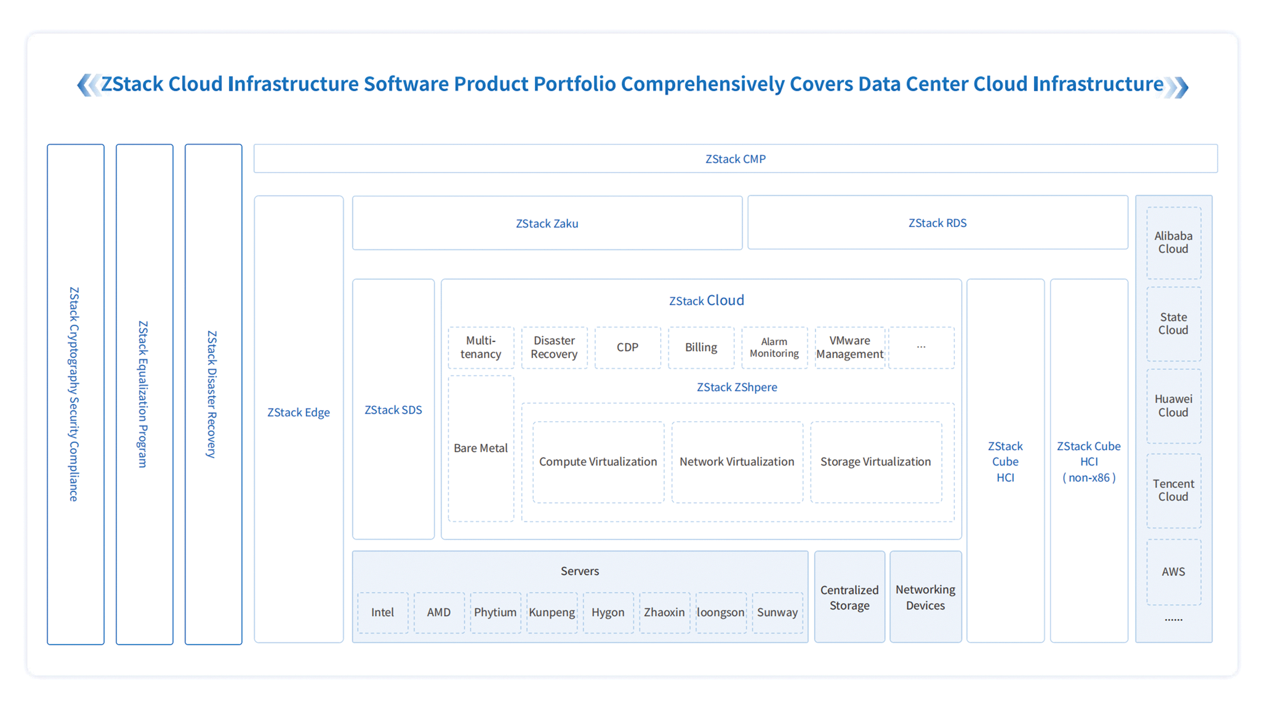Image resolution: width=1265 pixels, height=711 pixels.
Task: Select the Tencent Cloud box
Action: 1174,490
